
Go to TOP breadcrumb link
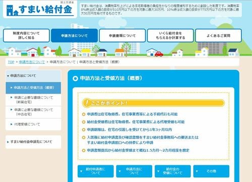[x=11, y=62]
